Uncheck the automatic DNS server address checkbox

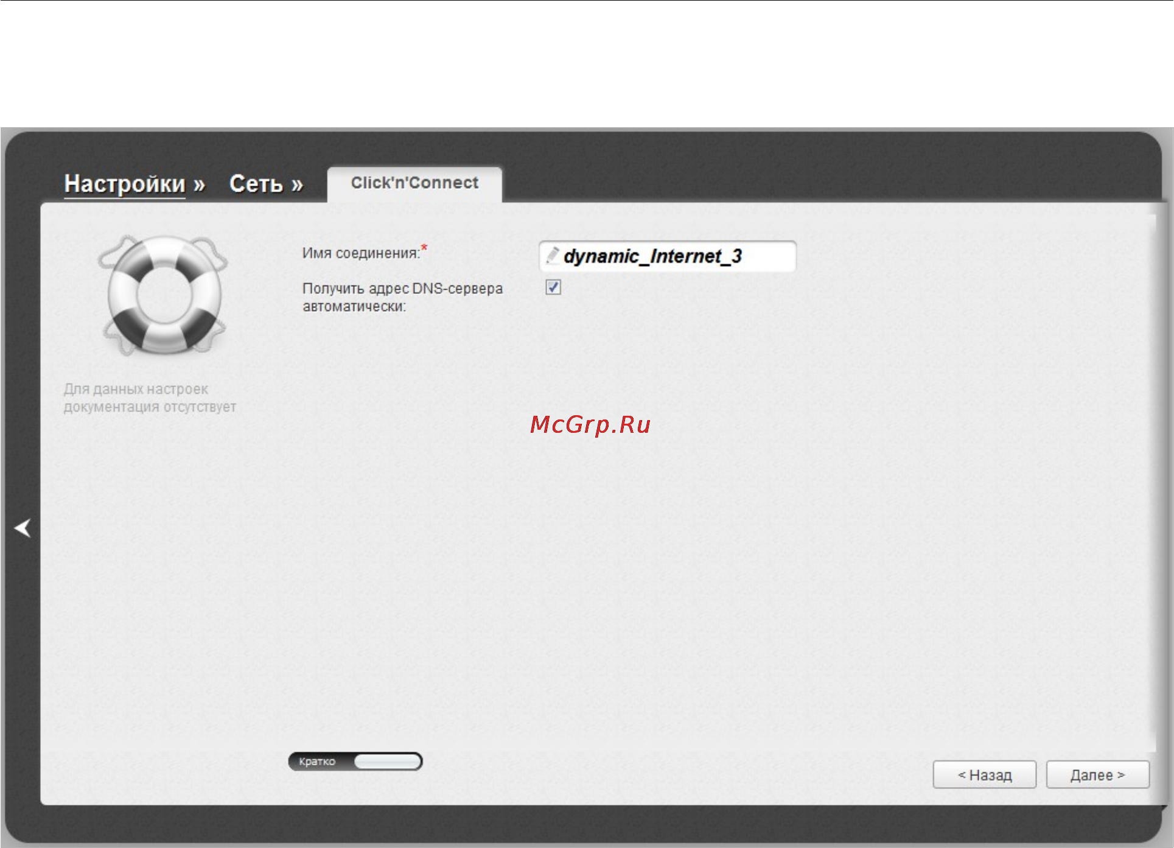553,287
